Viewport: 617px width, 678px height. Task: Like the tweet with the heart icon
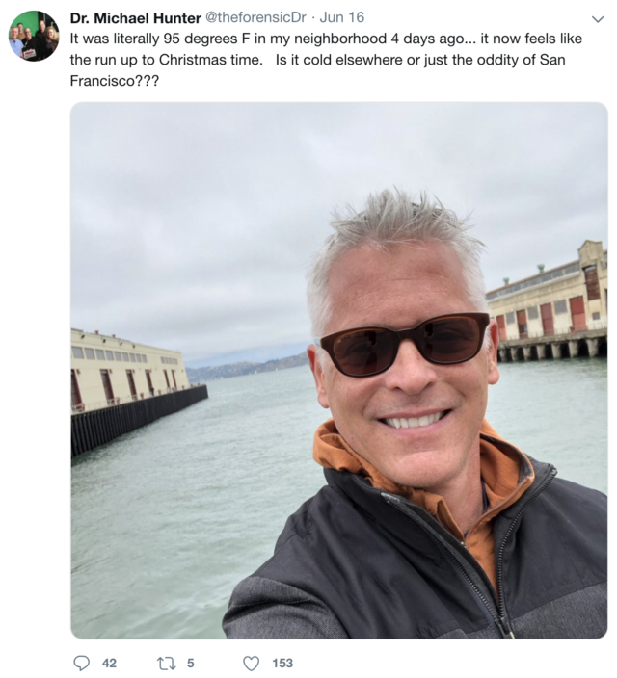pyautogui.click(x=251, y=663)
